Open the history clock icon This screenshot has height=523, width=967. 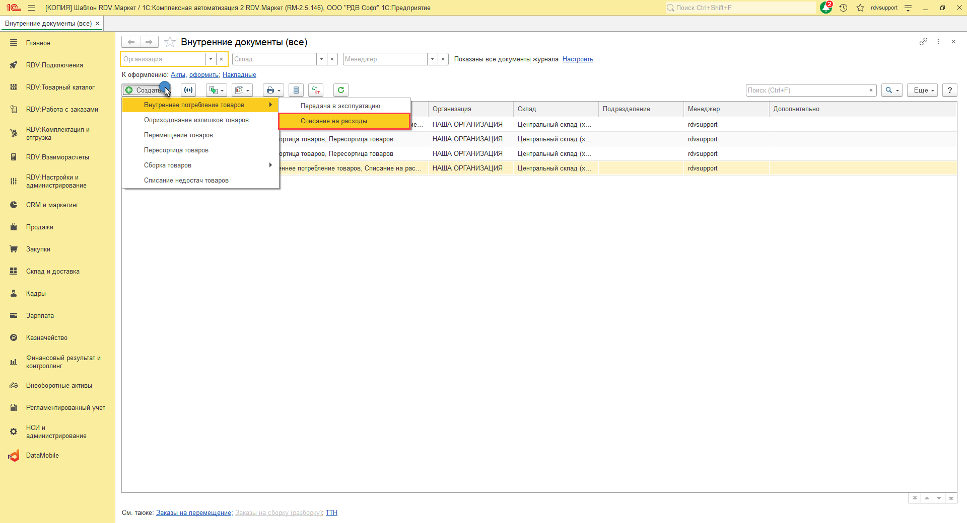click(x=843, y=8)
